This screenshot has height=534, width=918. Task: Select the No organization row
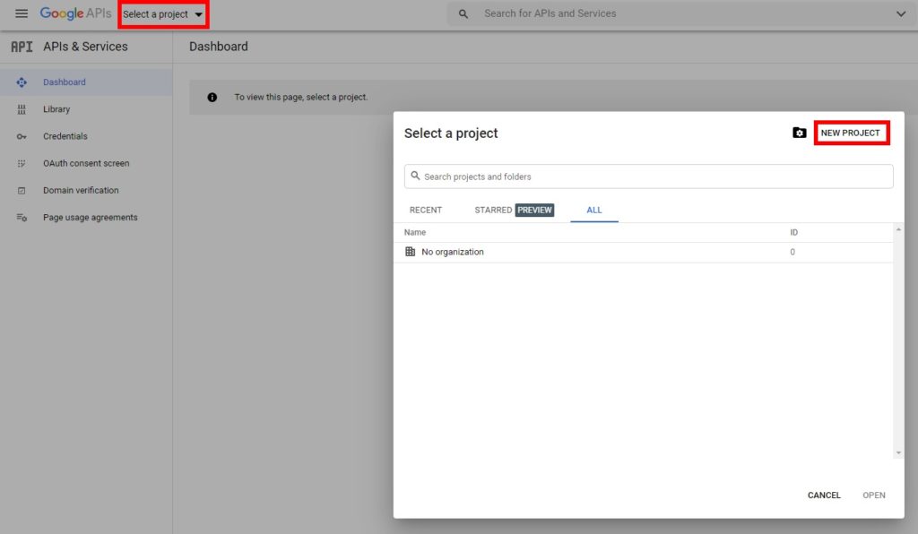coord(643,252)
